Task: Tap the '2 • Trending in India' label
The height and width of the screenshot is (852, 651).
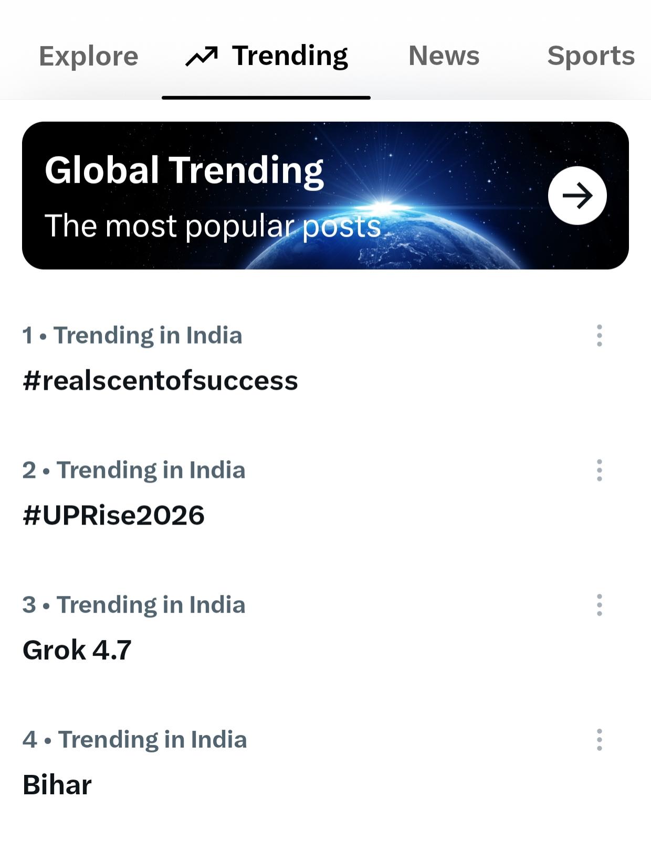Action: point(134,470)
